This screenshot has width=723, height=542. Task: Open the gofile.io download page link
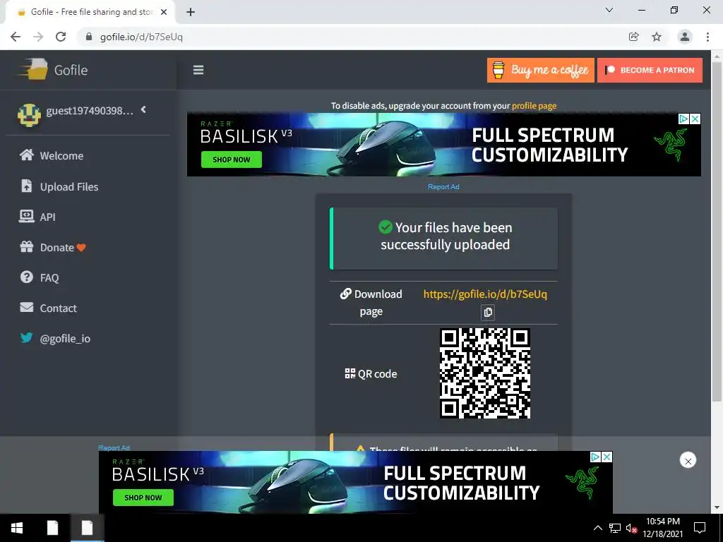pyautogui.click(x=485, y=294)
